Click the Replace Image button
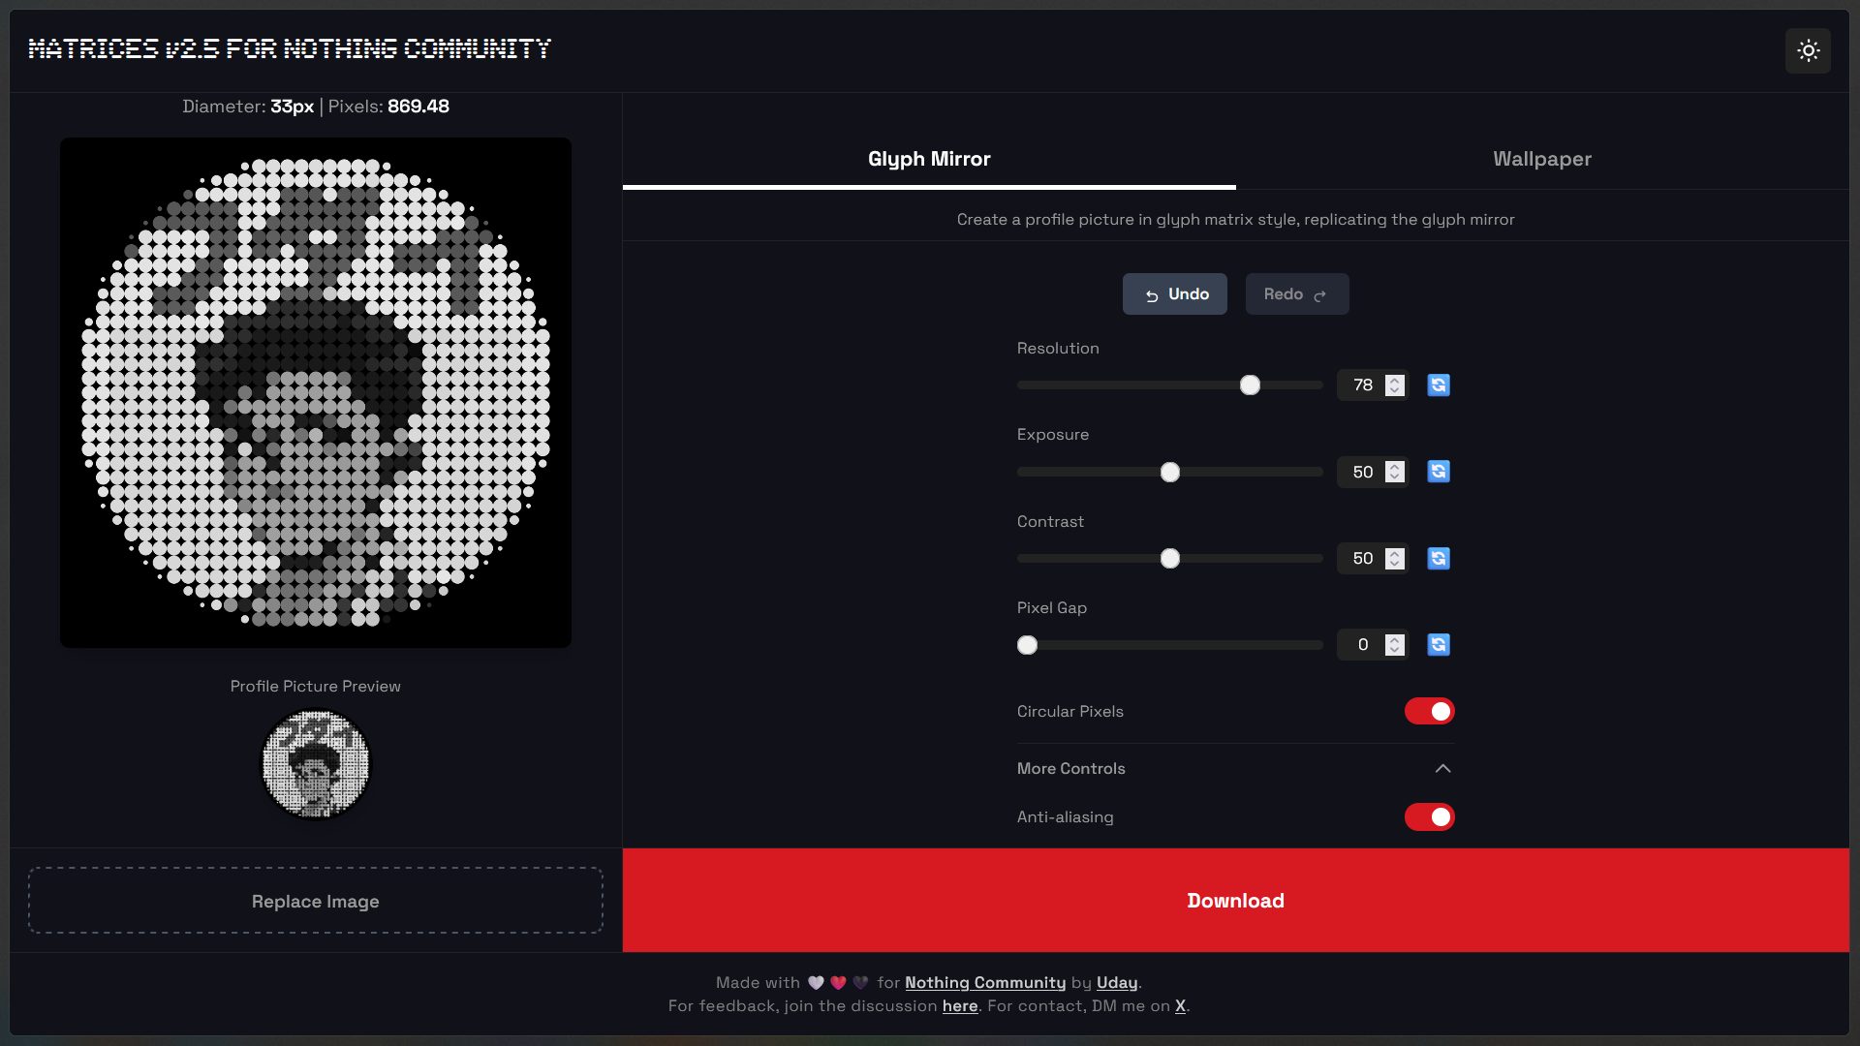This screenshot has width=1860, height=1046. pos(315,901)
